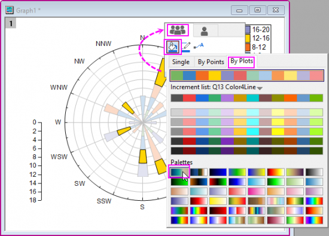Pick the red-yellow-white fire palette
The width and height of the screenshot is (329, 236).
(276, 172)
